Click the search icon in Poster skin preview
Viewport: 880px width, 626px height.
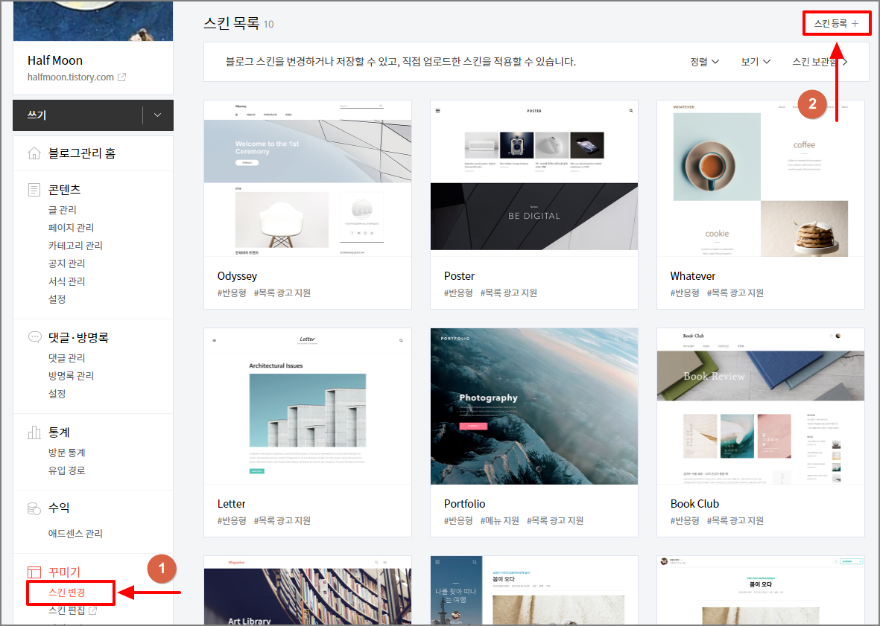click(631, 111)
